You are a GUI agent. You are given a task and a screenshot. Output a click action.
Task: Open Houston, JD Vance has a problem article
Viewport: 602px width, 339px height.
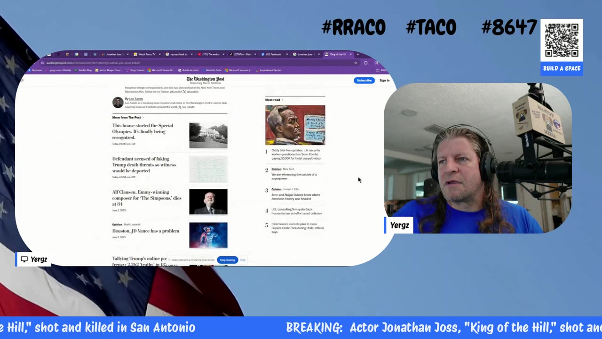click(x=146, y=231)
